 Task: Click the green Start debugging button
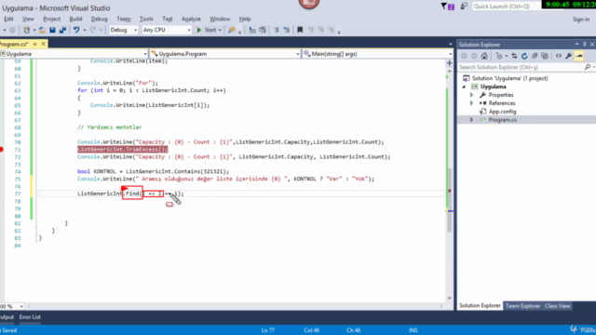click(x=207, y=30)
